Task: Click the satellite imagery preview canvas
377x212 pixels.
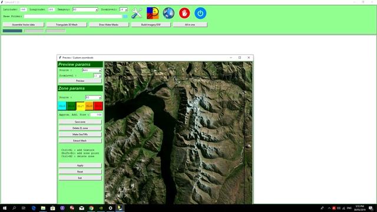Action: [x=178, y=132]
